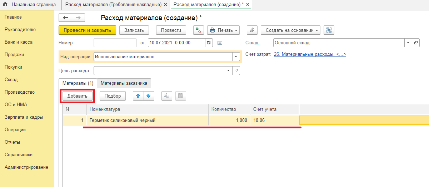Open Склад section in sidebar
This screenshot has height=187, width=429.
point(11,80)
